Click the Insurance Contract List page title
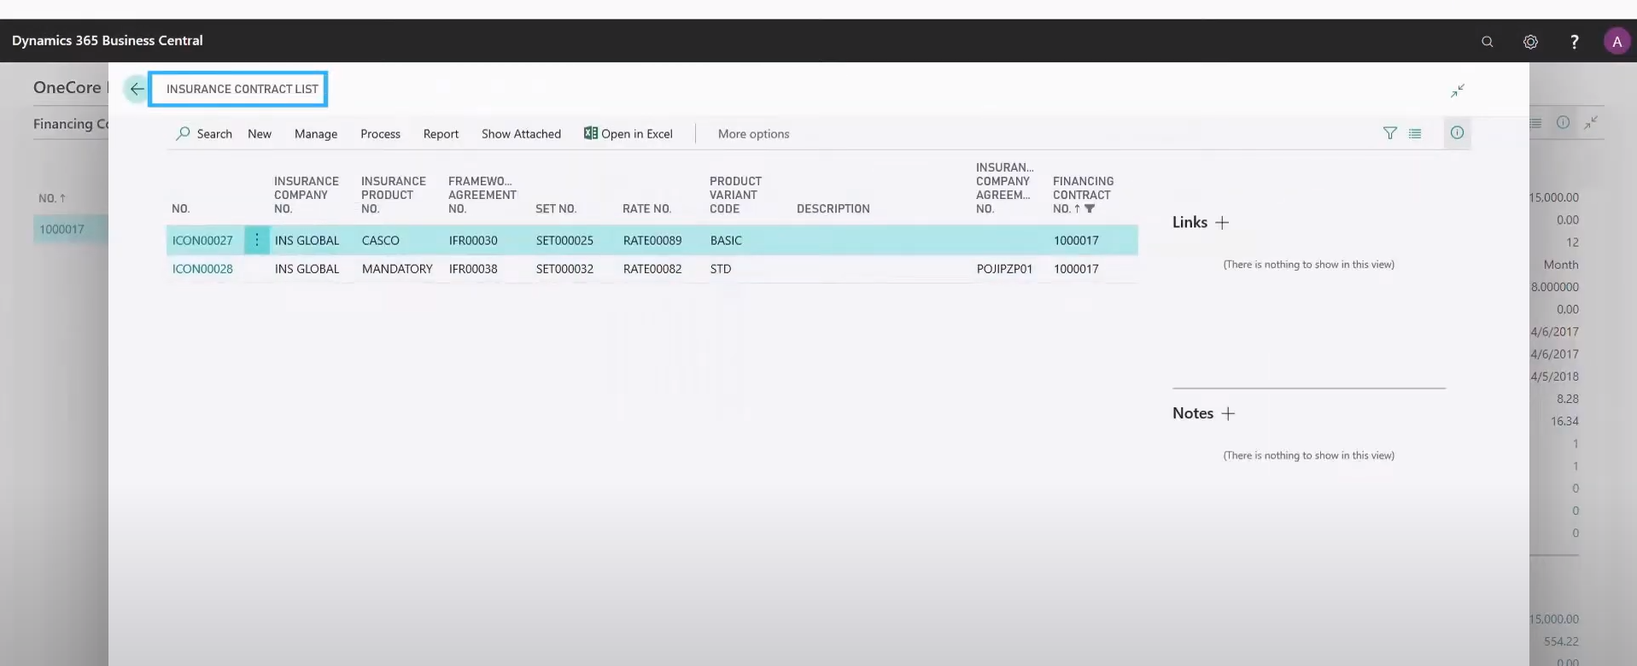 [242, 89]
